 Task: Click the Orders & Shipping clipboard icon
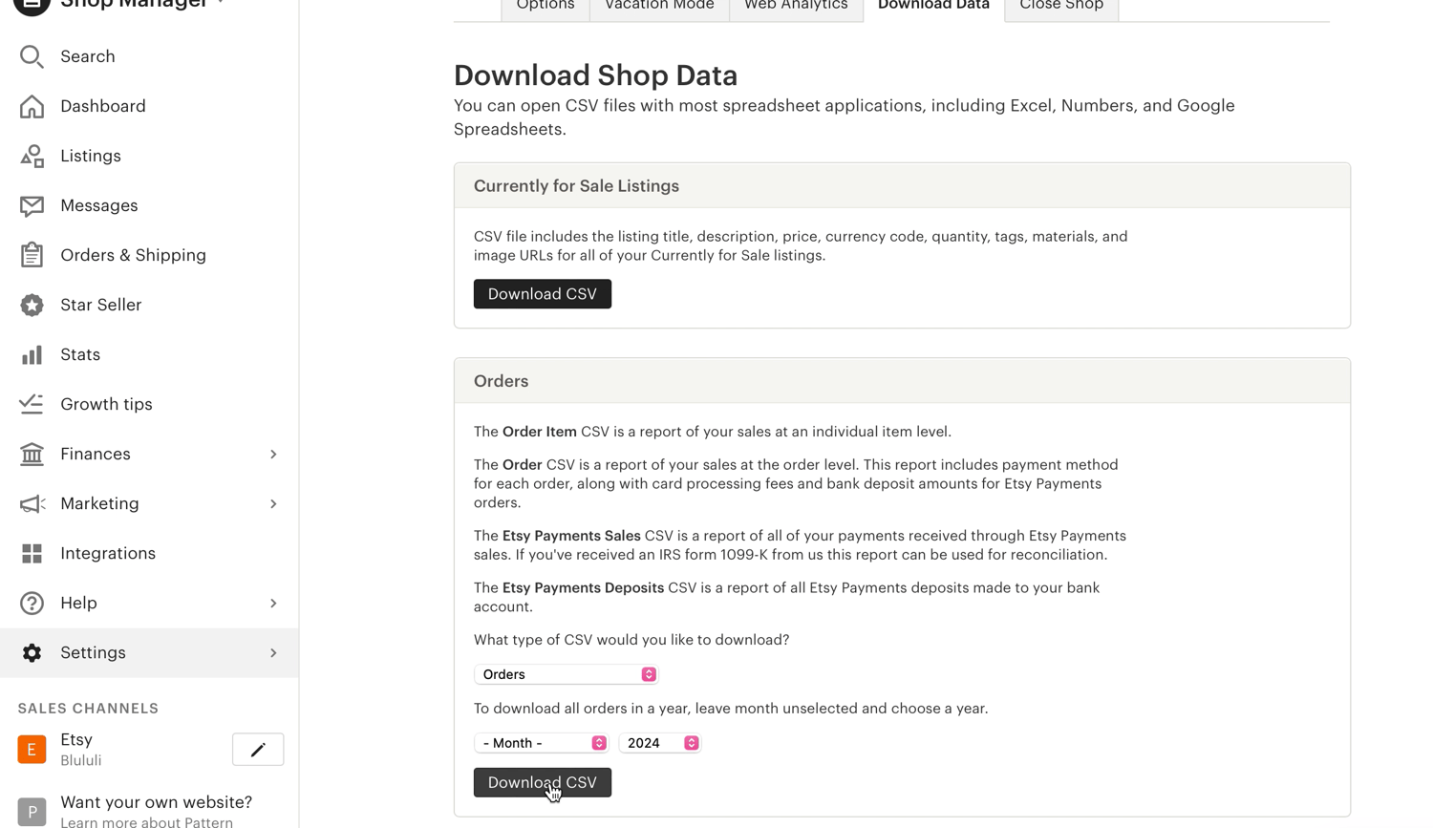coord(32,255)
